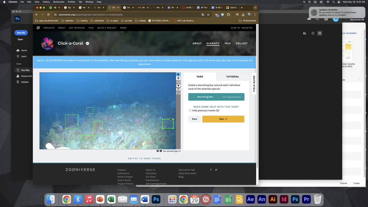
Task: Open the TALK project tab
Action: 228,43
